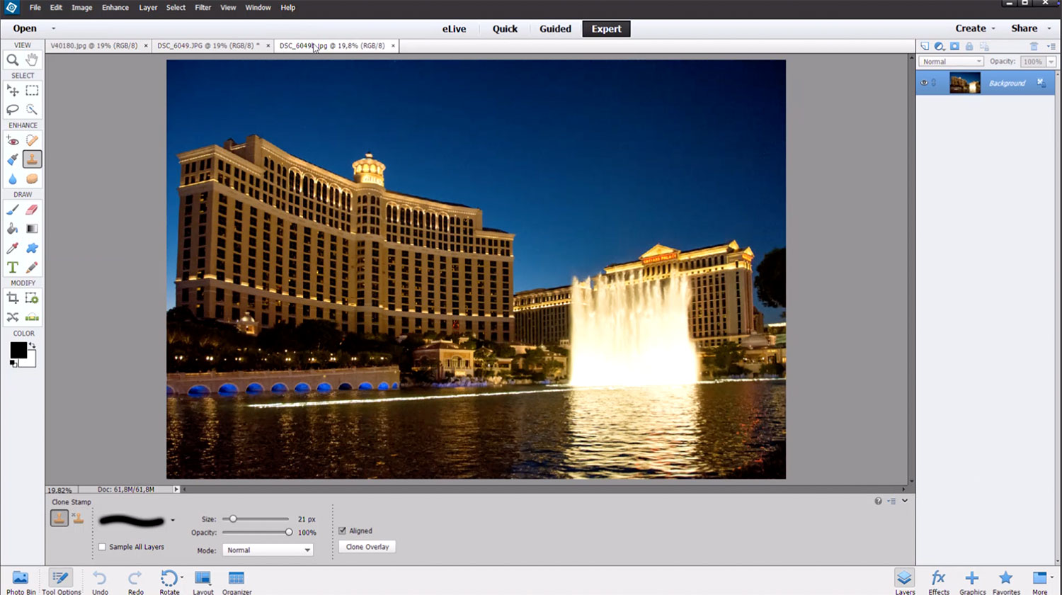1062x595 pixels.
Task: Open the Filter menu
Action: click(202, 8)
